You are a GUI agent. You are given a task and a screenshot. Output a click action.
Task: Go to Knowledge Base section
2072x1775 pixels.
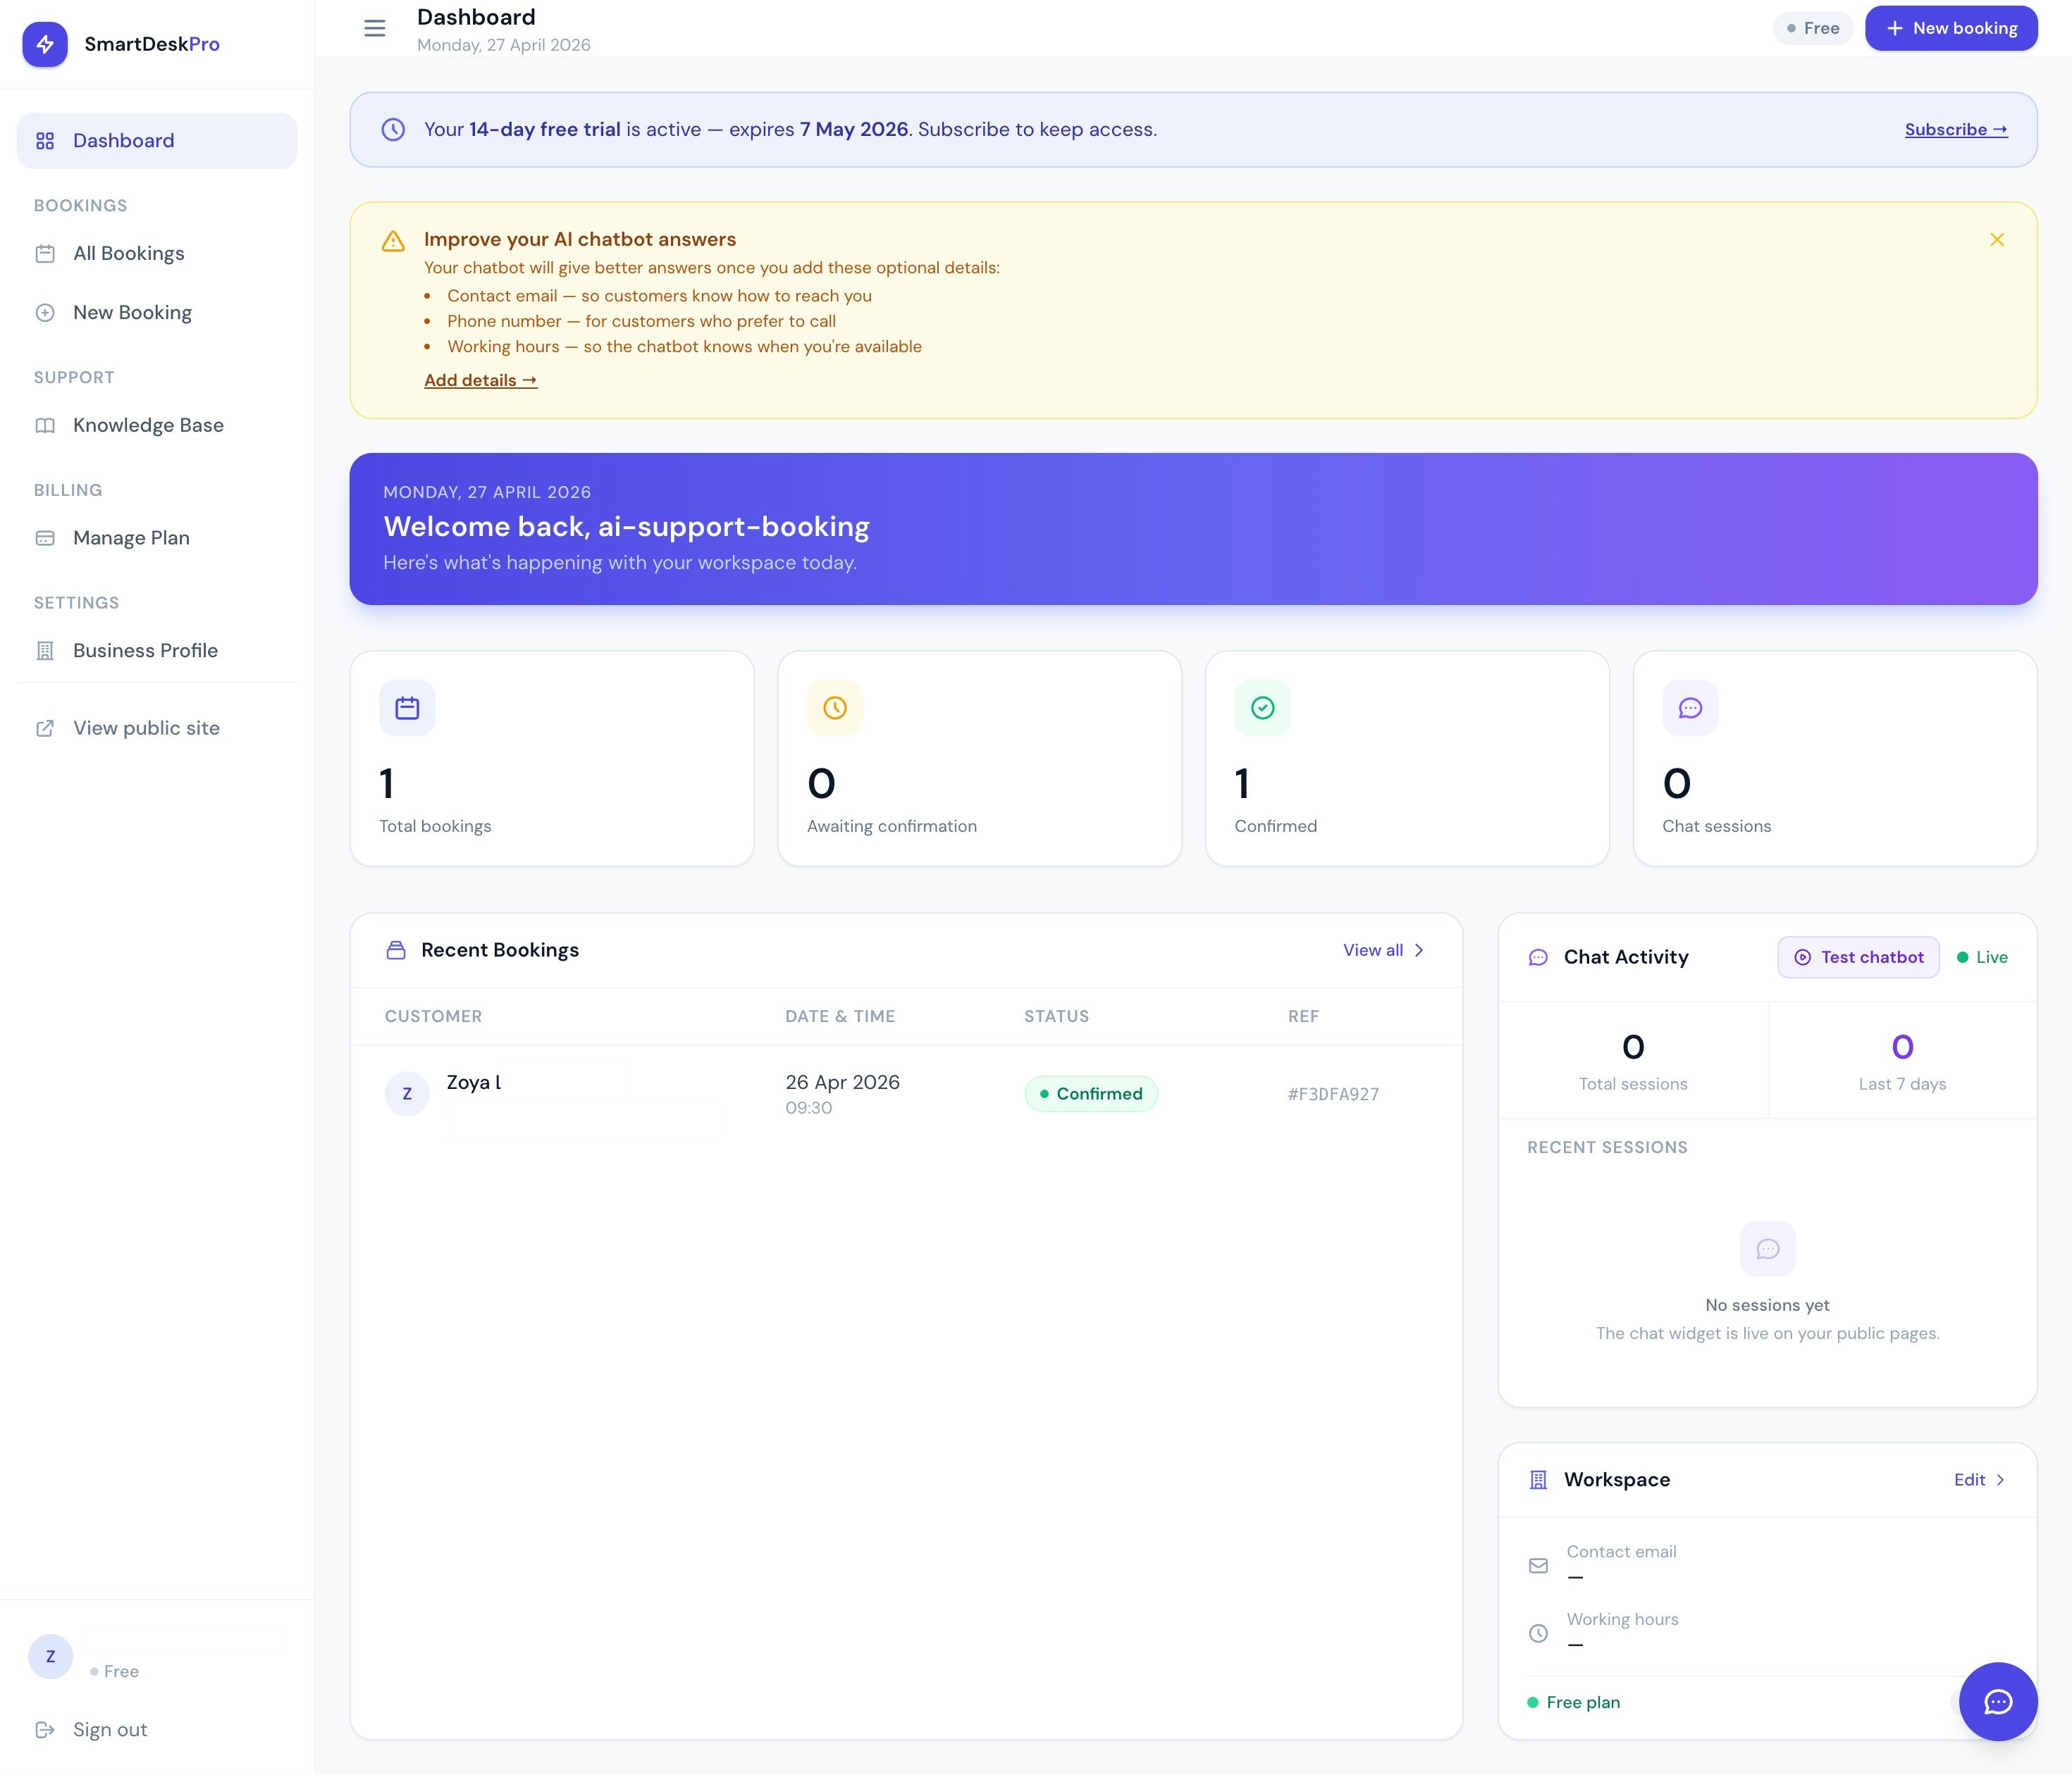pos(148,425)
